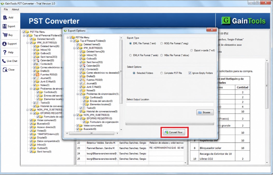Open Support via headset icon
This screenshot has width=273, height=175.
tap(4, 44)
